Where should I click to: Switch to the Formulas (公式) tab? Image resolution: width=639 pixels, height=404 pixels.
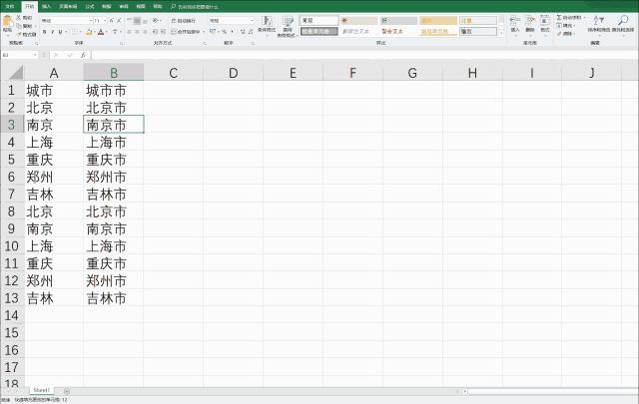coord(90,7)
